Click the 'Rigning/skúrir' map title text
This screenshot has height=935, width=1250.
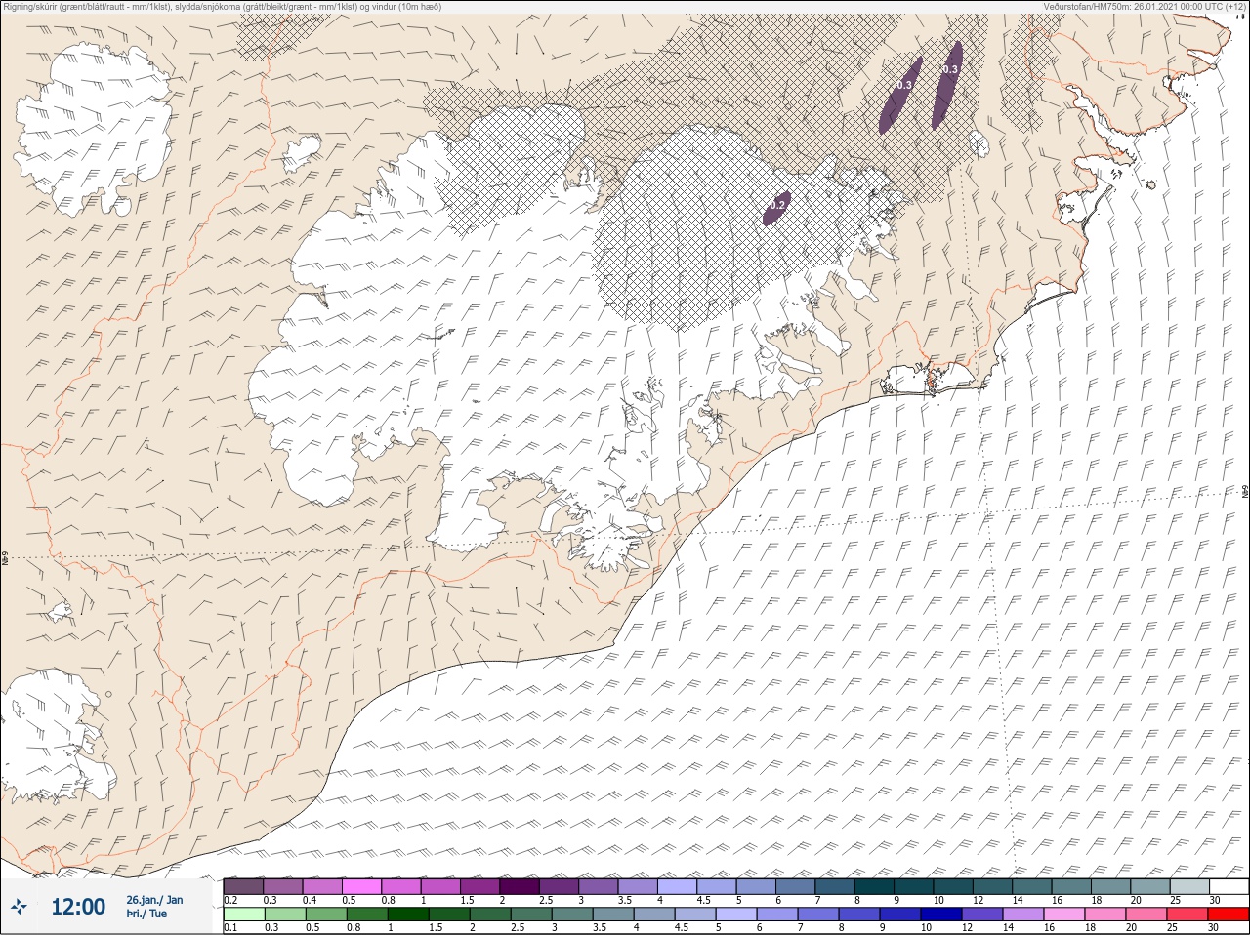[x=31, y=6]
